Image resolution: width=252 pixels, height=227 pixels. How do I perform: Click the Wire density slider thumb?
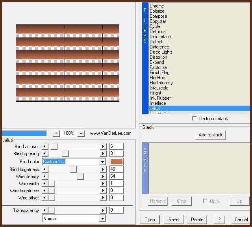[80, 176]
